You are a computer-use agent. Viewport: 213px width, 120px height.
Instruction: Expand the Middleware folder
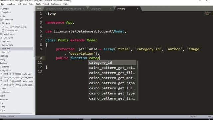click(x=9, y=34)
